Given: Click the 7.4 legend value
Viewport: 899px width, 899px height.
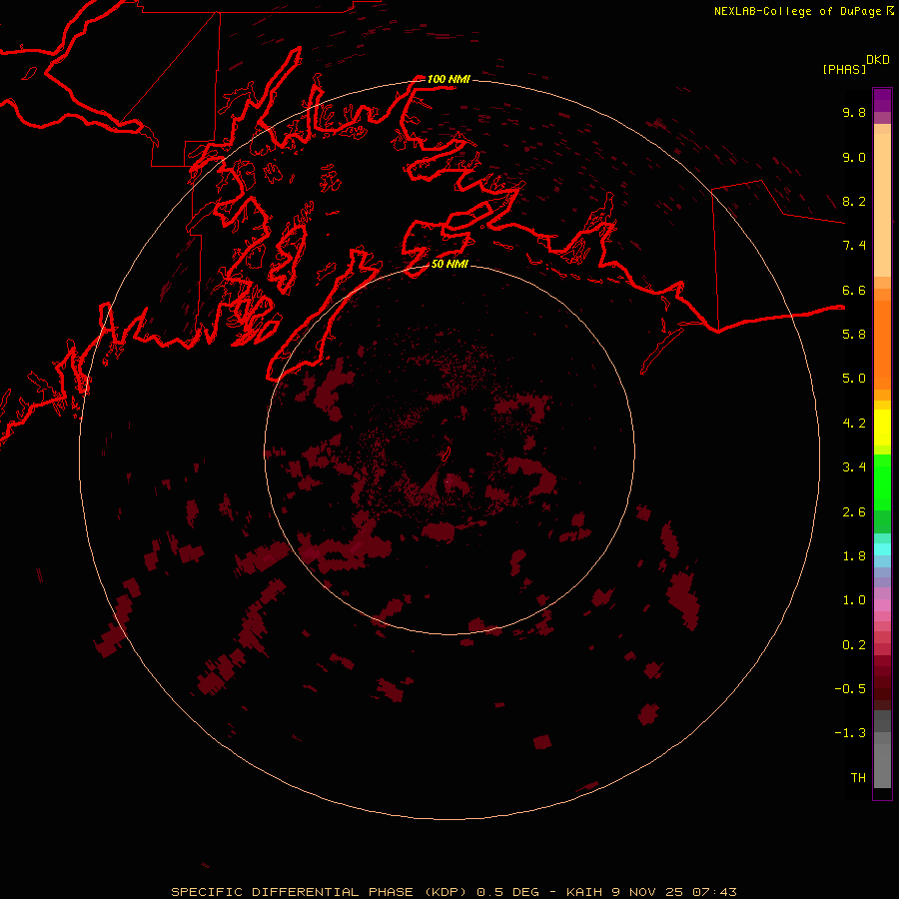Looking at the screenshot, I should [x=854, y=246].
